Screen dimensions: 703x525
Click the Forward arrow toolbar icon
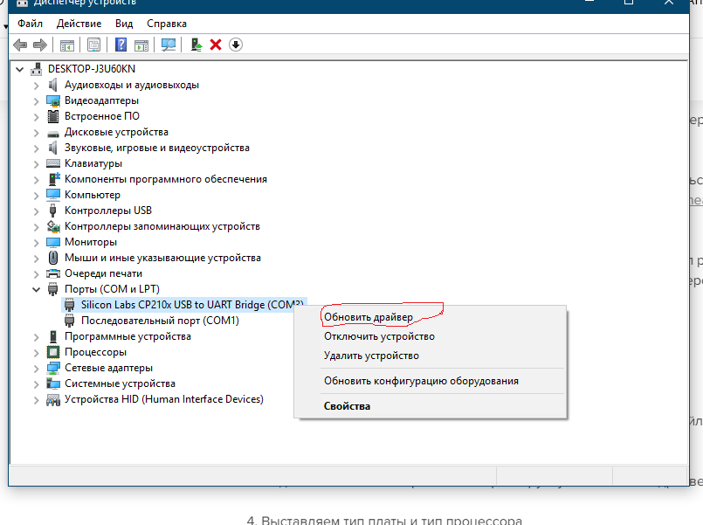(40, 45)
